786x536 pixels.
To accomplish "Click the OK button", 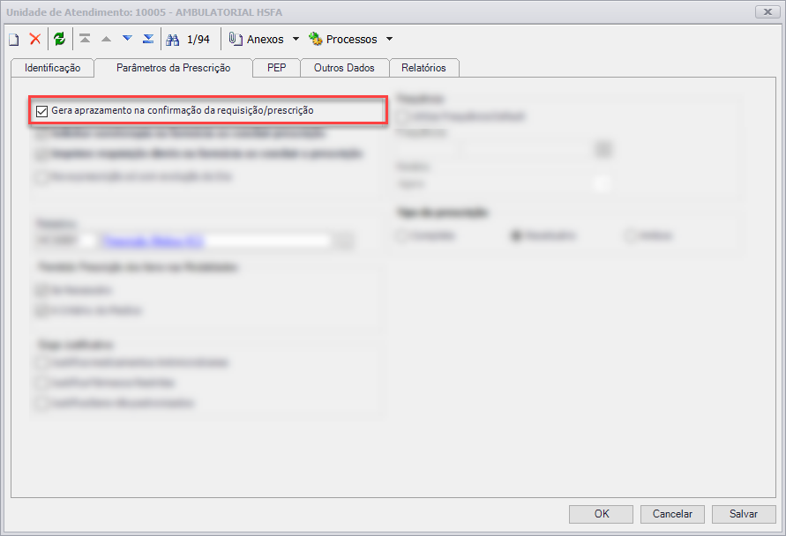I will point(601,514).
